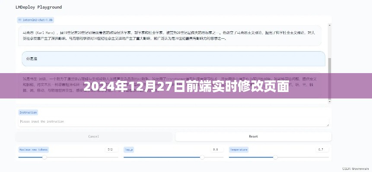The height and width of the screenshot is (172, 372).
Task: Click the Instruction label tag
Action: pos(28,112)
